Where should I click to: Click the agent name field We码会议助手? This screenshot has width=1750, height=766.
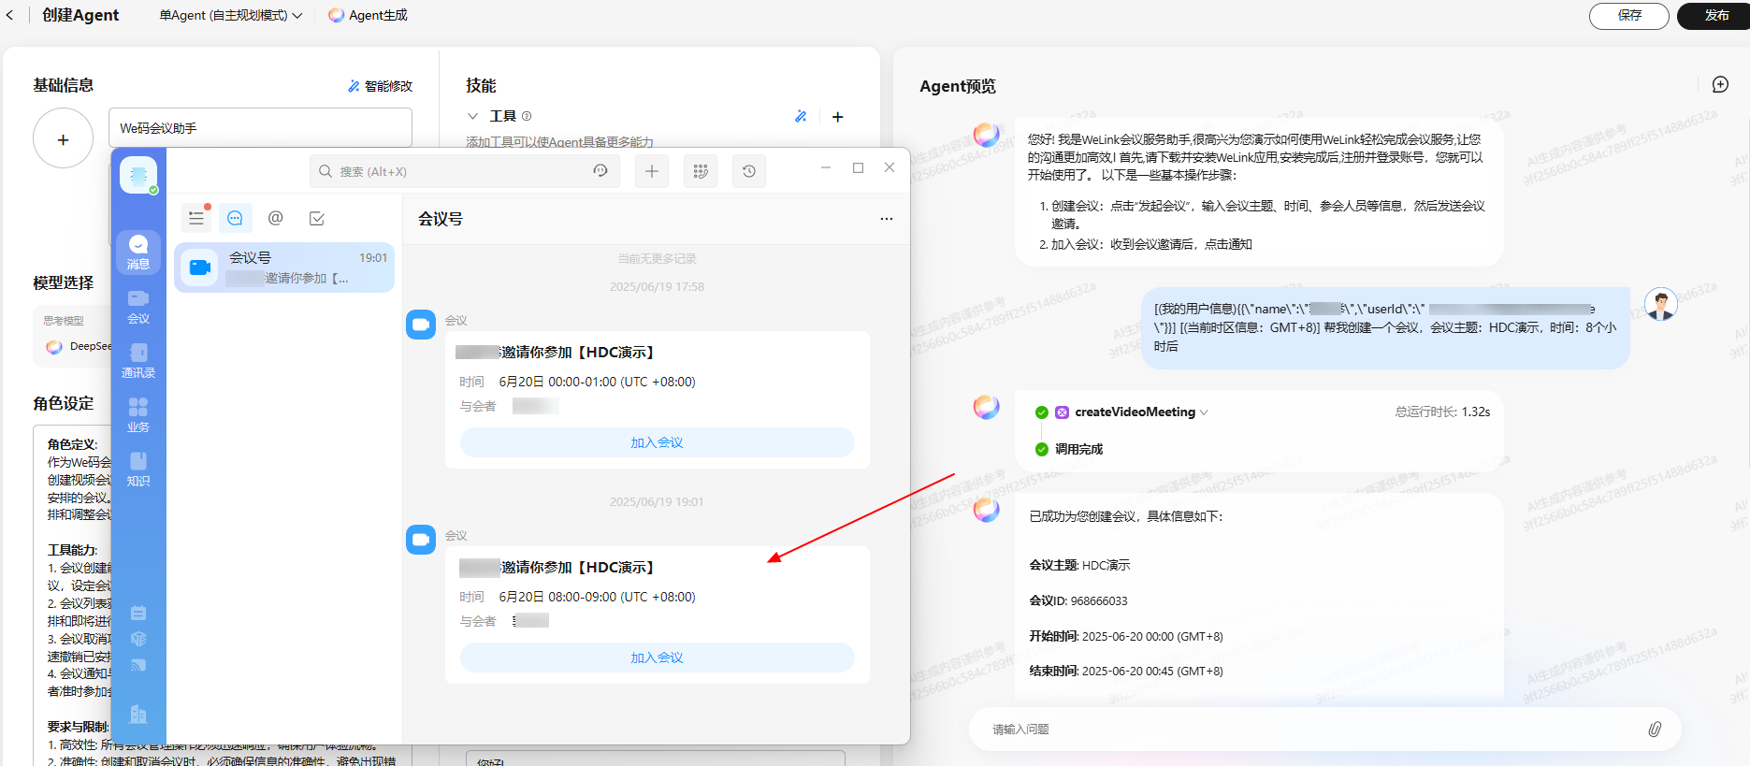260,128
